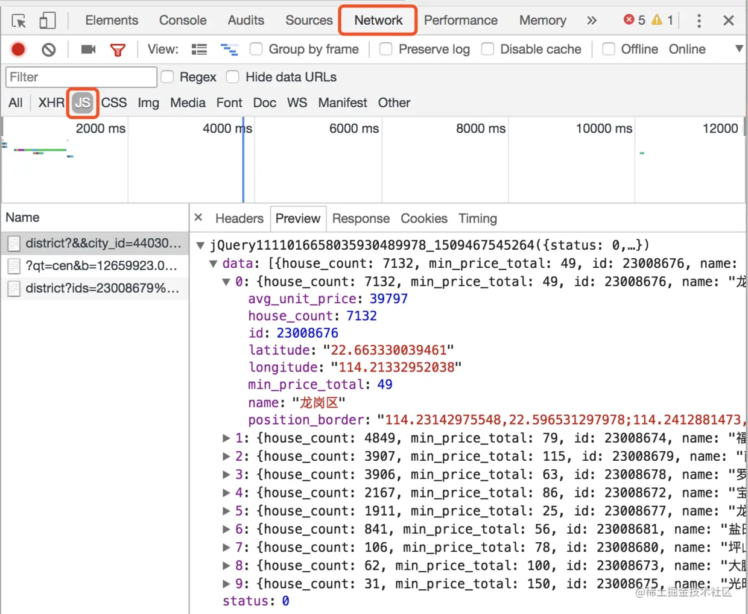Collapse data item 0
The image size is (748, 614).
pyautogui.click(x=226, y=282)
